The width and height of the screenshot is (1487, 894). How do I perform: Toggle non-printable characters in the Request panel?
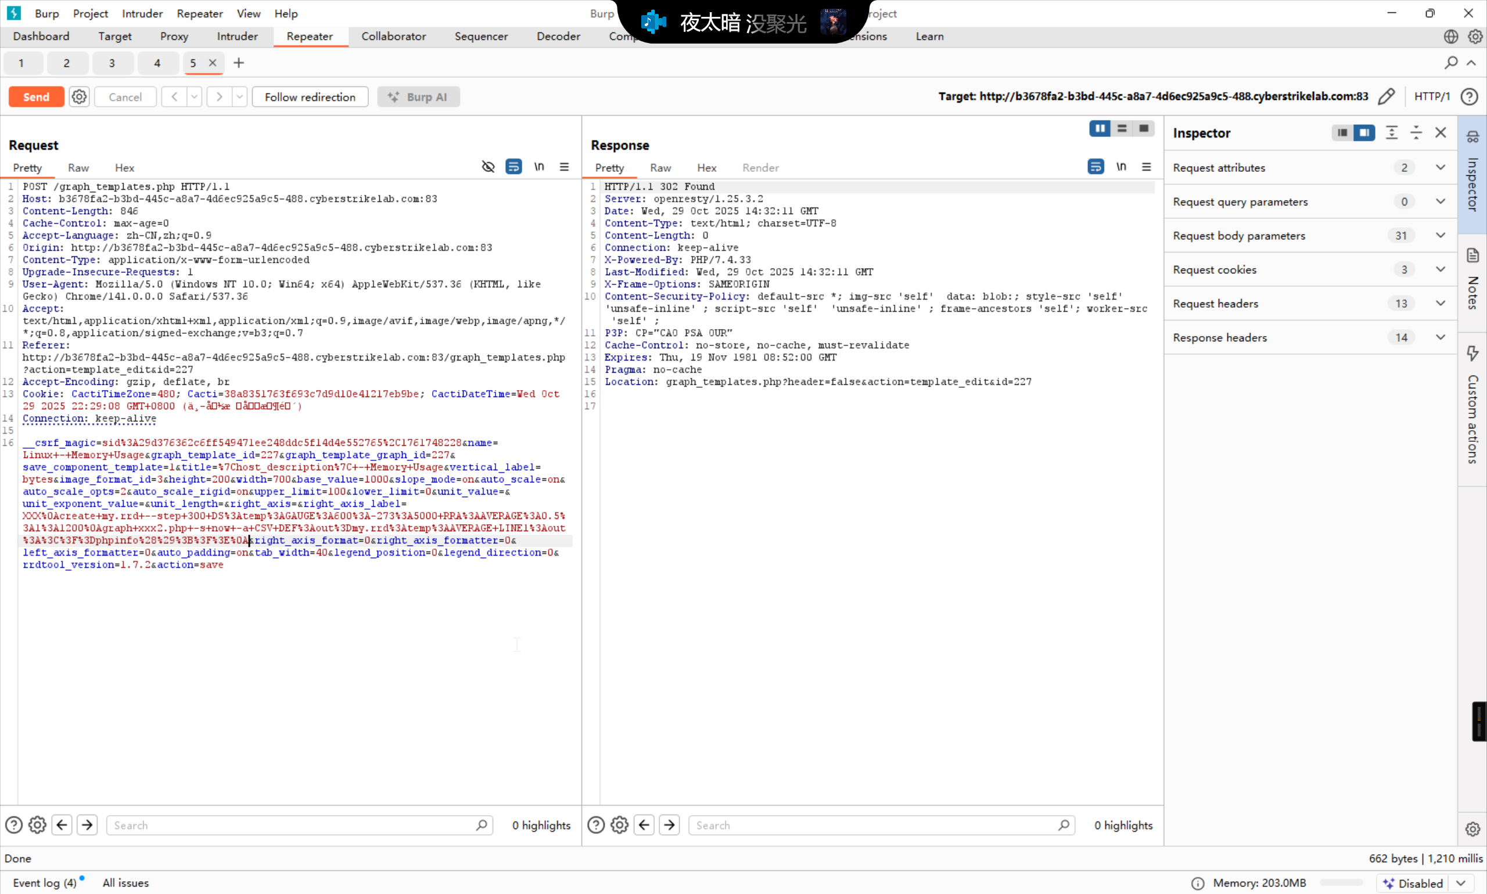click(539, 167)
